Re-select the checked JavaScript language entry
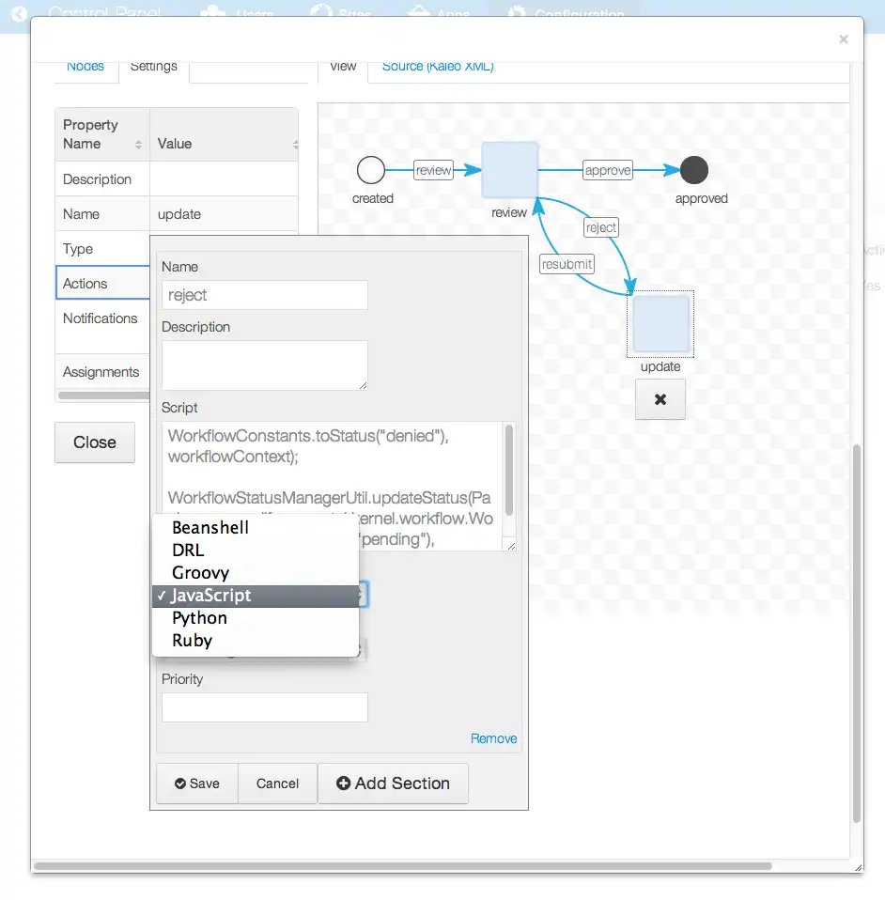Screen dimensions: 885x900 point(211,595)
